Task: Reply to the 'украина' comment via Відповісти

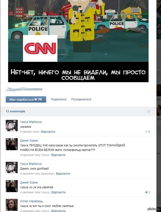Action: [x=48, y=132]
